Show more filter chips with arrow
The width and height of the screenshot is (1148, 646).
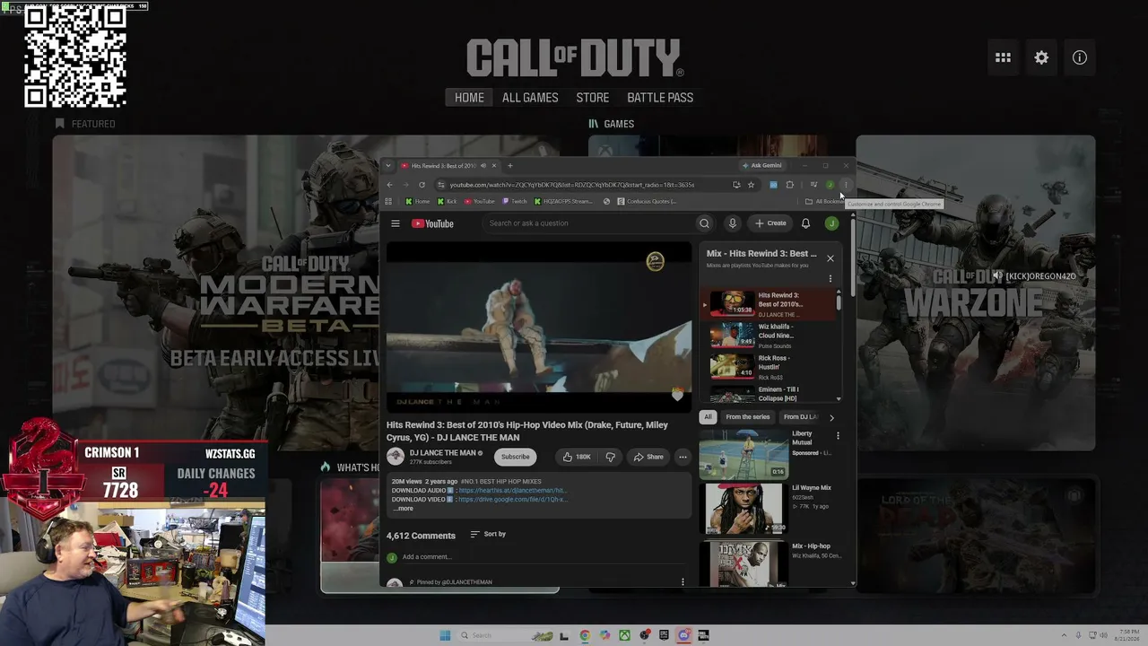pyautogui.click(x=831, y=417)
